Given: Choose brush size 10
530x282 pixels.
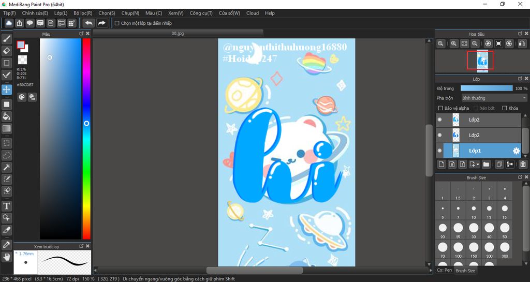Looking at the screenshot, I should [474, 211].
